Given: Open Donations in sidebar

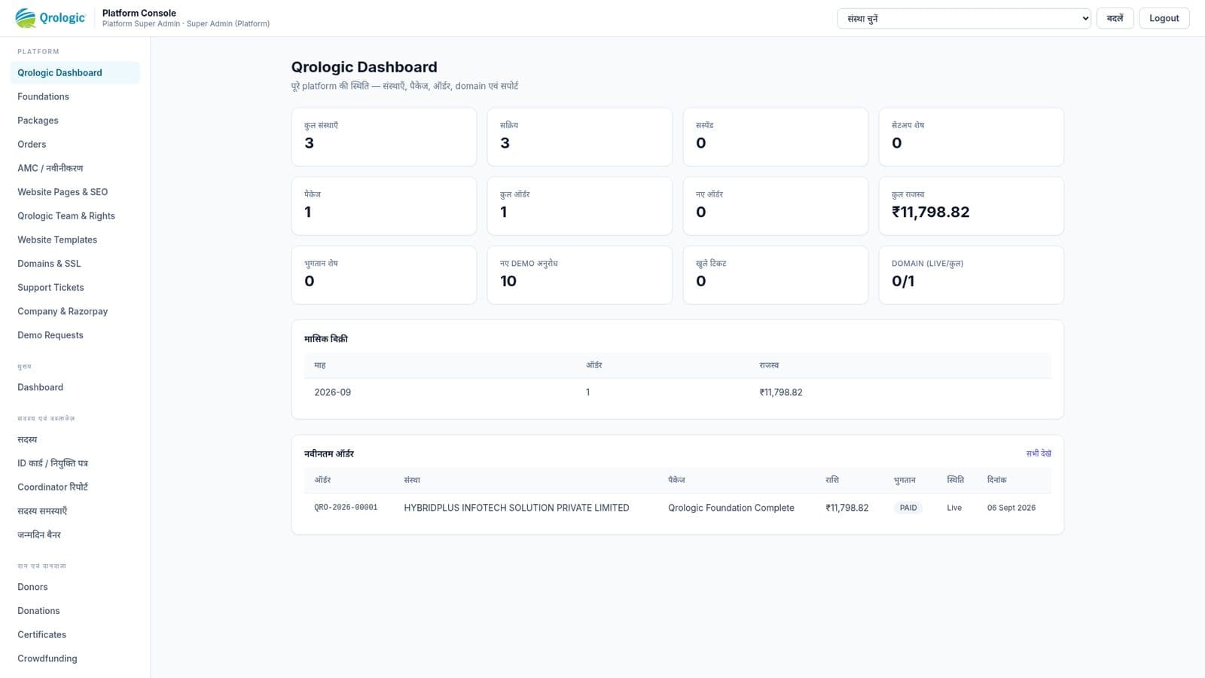Looking at the screenshot, I should pyautogui.click(x=75, y=611).
